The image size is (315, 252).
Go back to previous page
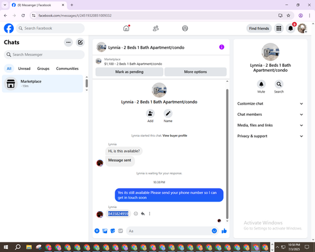point(6,16)
